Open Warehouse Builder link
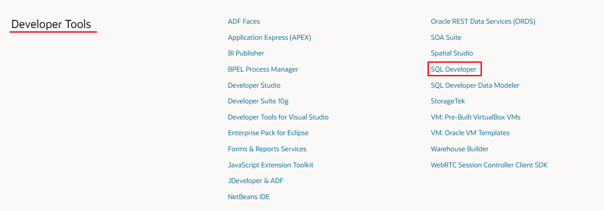The height and width of the screenshot is (211, 604). [460, 149]
